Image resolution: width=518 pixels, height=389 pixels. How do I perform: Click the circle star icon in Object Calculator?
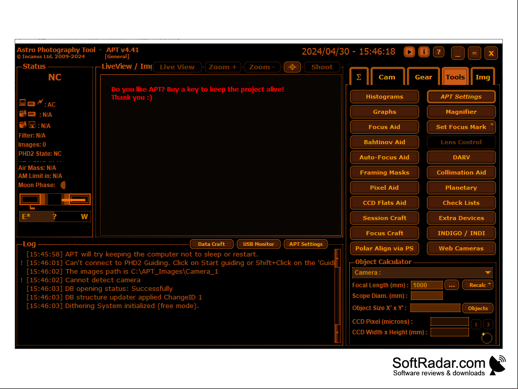486,337
